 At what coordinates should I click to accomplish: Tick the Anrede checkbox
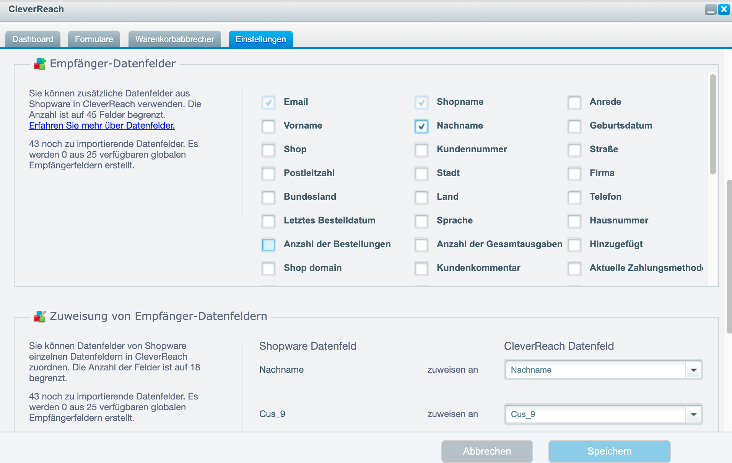574,102
